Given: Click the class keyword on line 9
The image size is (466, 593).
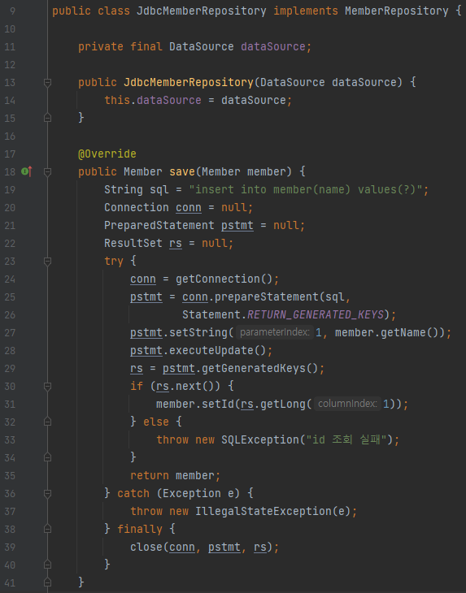Looking at the screenshot, I should [x=114, y=11].
